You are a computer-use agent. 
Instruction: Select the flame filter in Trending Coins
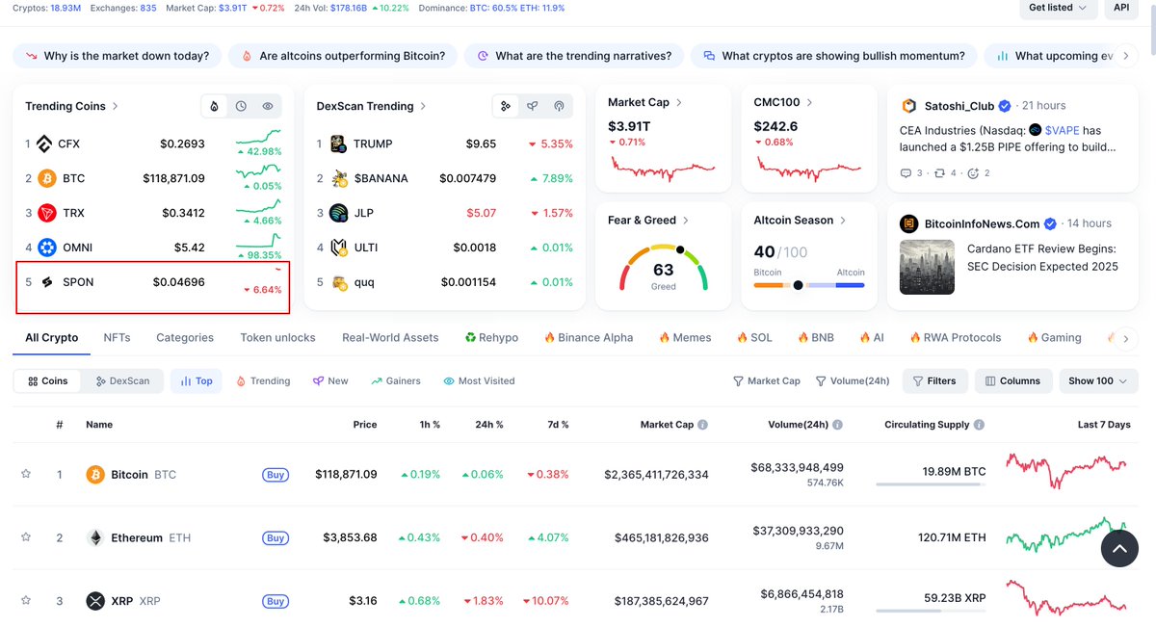point(214,106)
